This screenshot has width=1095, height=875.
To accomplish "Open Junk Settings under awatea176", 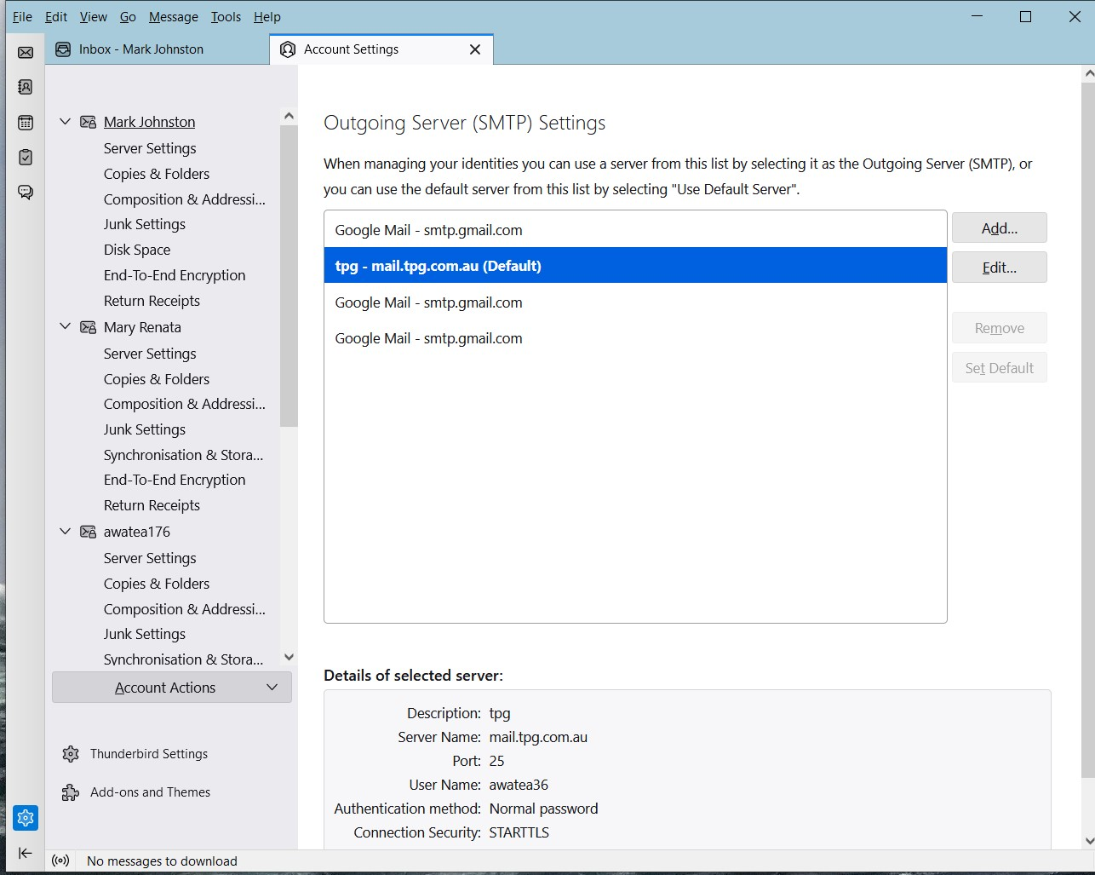I will point(144,633).
